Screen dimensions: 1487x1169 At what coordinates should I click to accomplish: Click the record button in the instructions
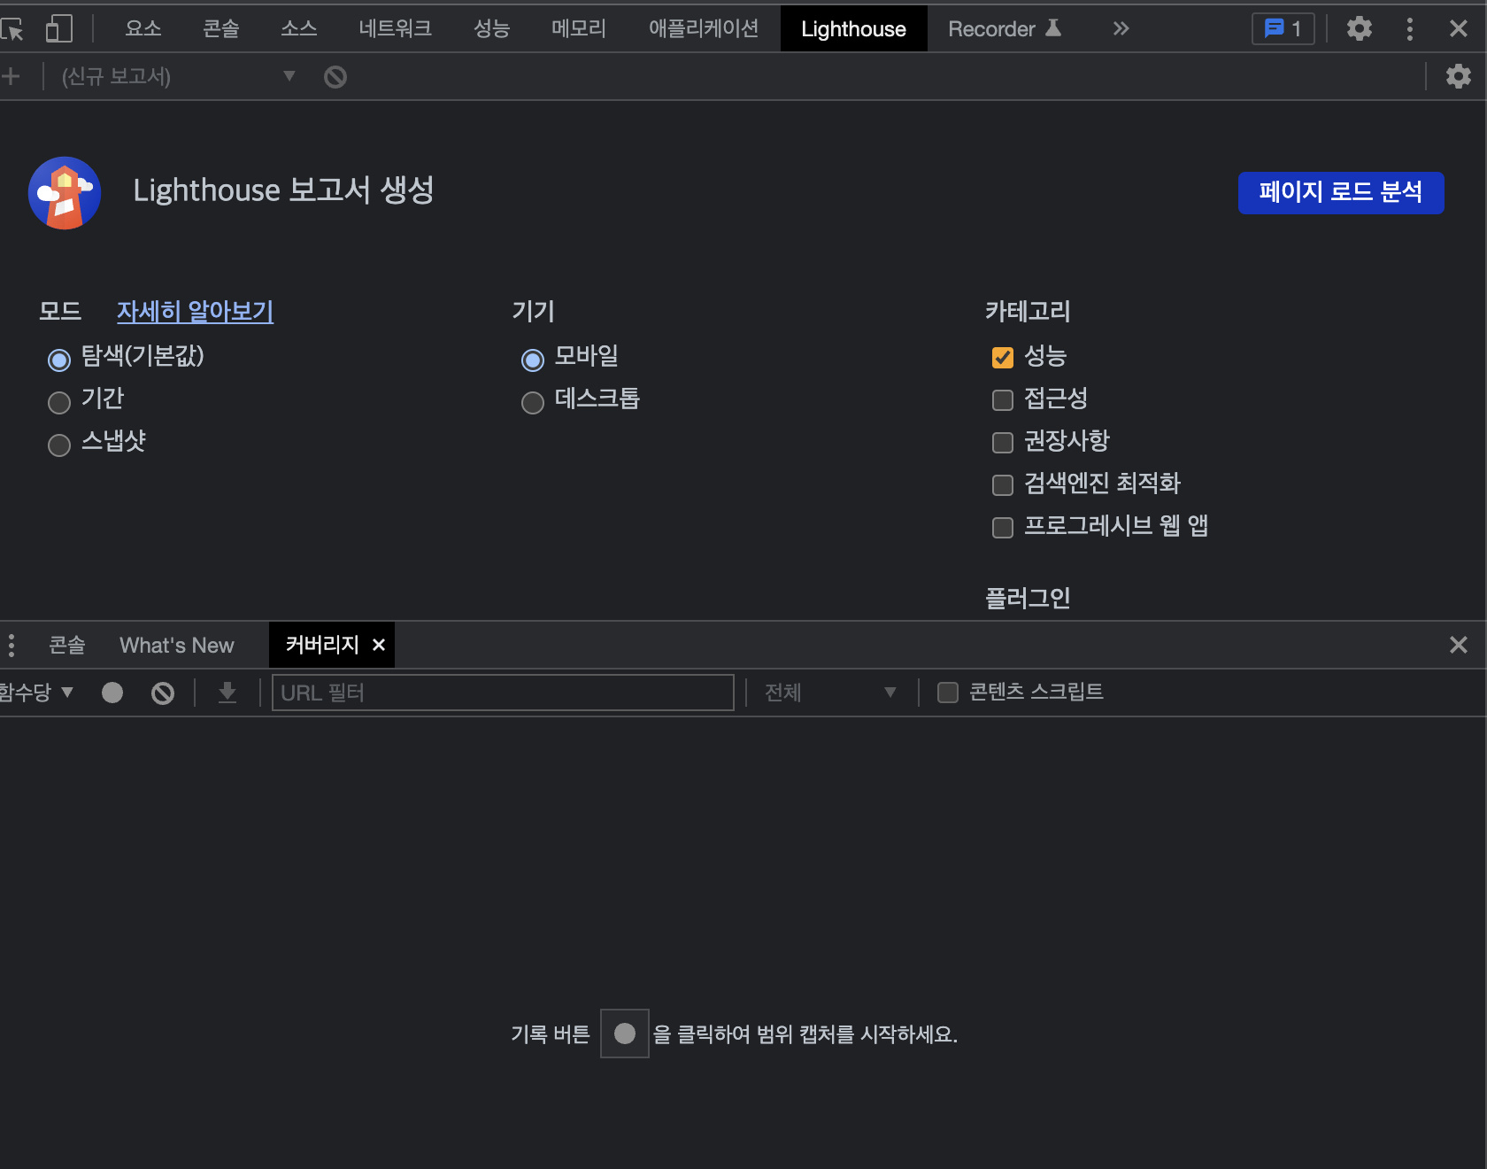tap(625, 1034)
